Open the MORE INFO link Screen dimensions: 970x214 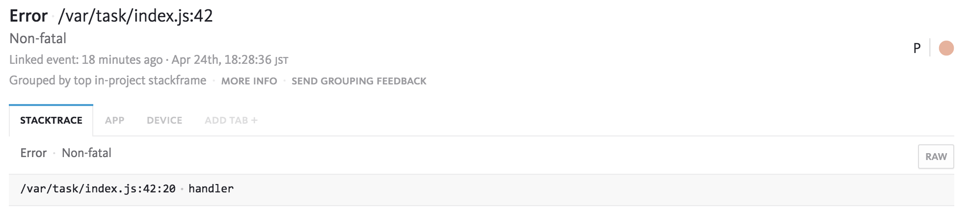(x=249, y=81)
